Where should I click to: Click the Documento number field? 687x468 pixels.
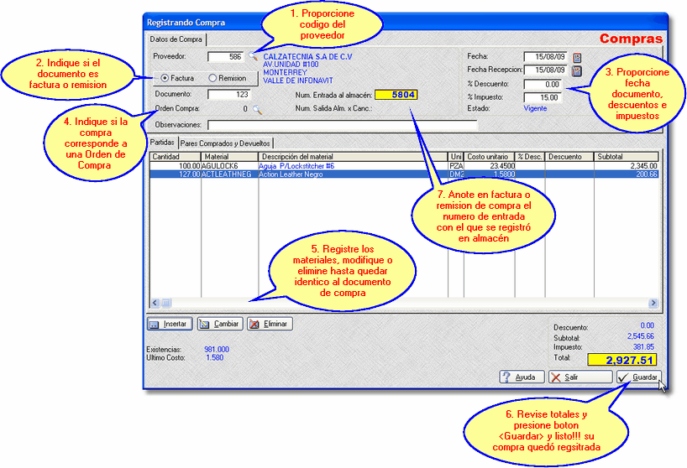[x=229, y=95]
